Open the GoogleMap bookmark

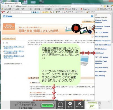coord(85,9)
